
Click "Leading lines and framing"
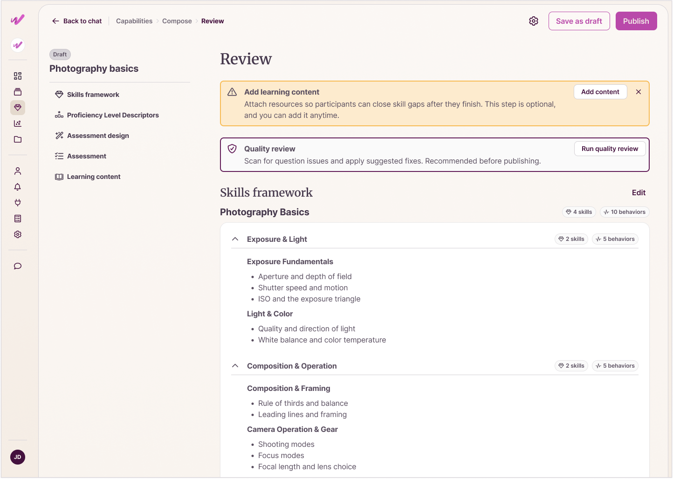point(302,414)
